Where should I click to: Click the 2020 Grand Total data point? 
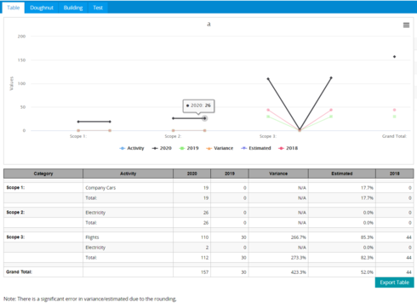coord(394,57)
